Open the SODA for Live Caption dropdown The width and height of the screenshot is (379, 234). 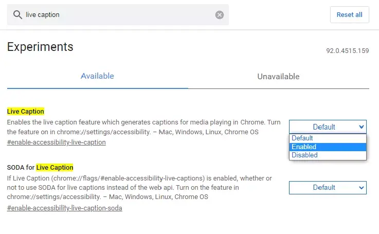click(328, 188)
